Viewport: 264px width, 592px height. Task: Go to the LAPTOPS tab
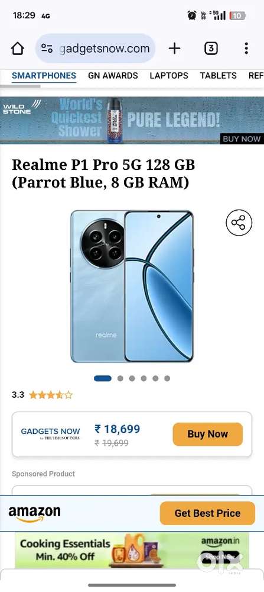(x=169, y=76)
